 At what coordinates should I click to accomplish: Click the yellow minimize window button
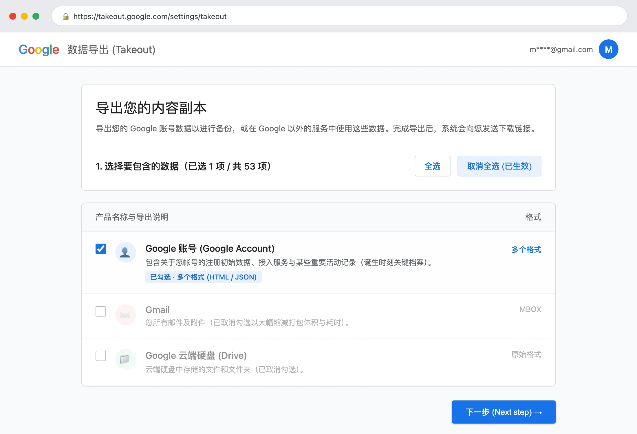click(24, 16)
